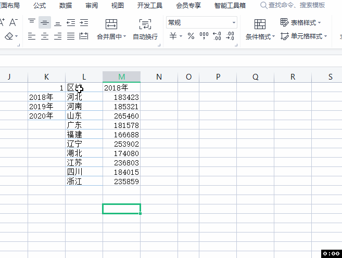
Task: Open the 表格样式 dropdown
Action: [300, 22]
